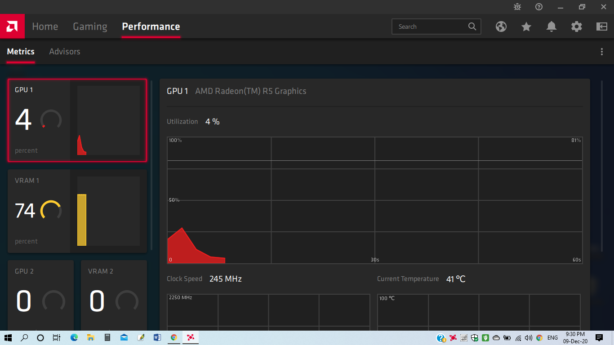Select the VRAM 1 metric card
The image size is (614, 345).
pos(77,211)
